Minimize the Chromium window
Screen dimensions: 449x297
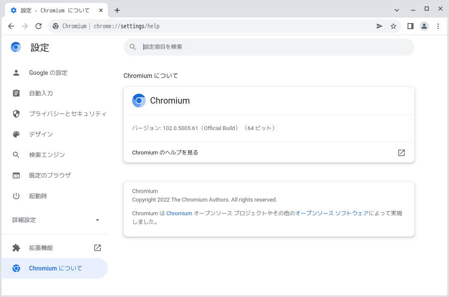coord(413,10)
